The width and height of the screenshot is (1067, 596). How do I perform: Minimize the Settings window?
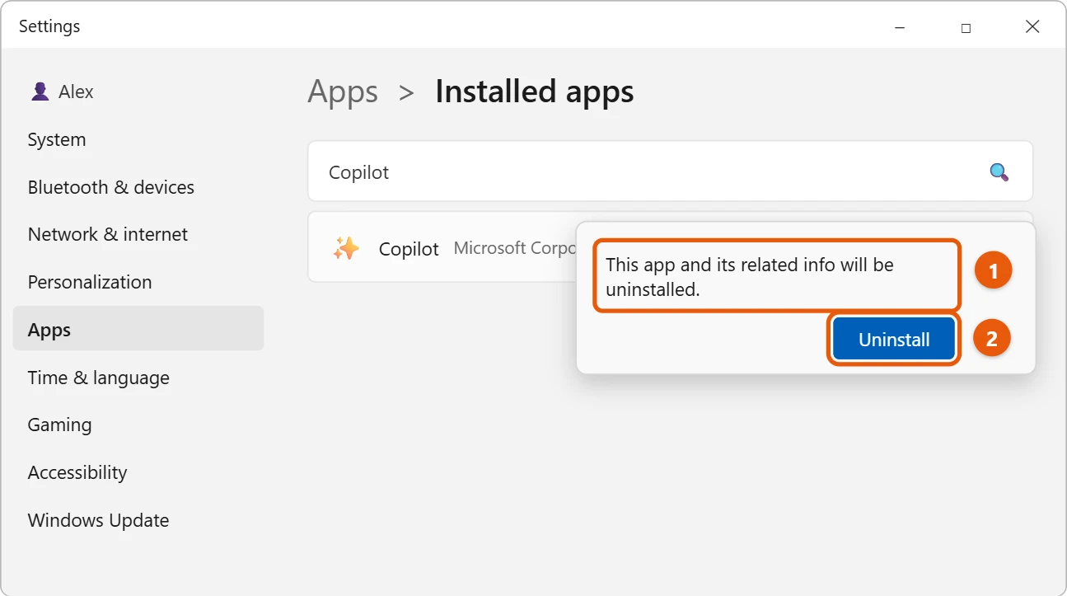[x=900, y=26]
